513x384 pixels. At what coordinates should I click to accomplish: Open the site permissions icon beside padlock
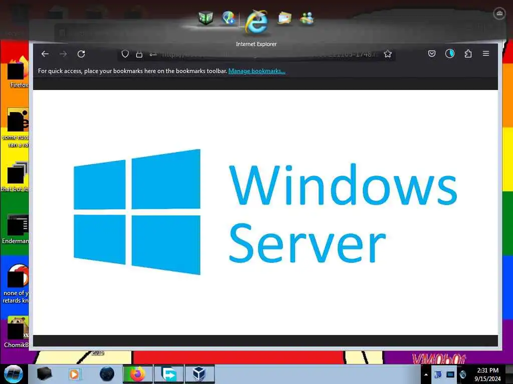[x=153, y=54]
